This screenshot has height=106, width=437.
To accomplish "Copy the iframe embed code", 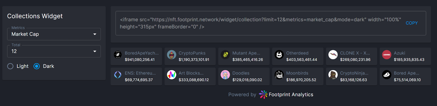I will (x=412, y=23).
